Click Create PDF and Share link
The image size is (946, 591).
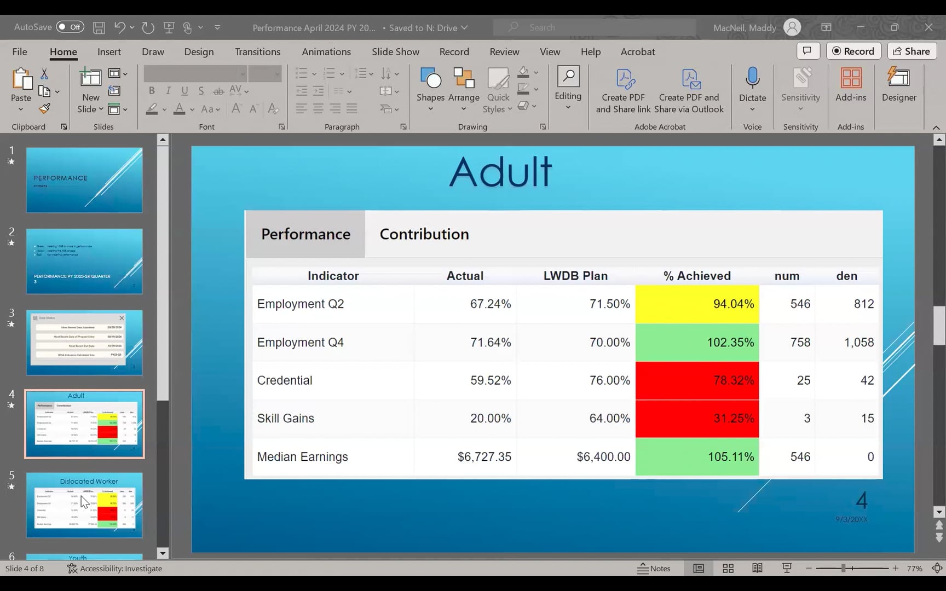click(x=623, y=90)
